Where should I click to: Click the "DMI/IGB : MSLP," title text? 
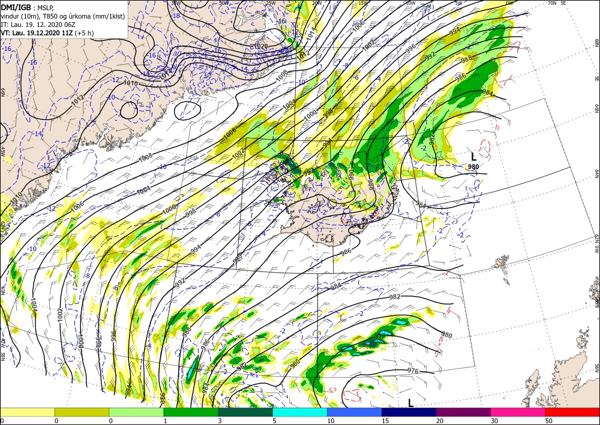pos(27,7)
